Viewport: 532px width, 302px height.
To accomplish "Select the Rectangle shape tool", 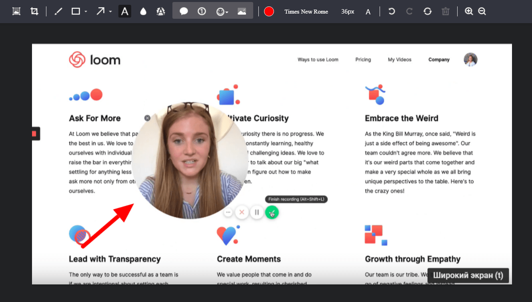I will click(x=76, y=11).
